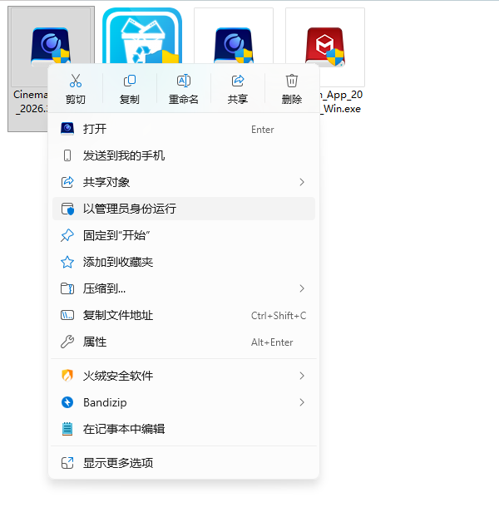Click the notepad icon 在记事本中编辑

click(x=67, y=429)
